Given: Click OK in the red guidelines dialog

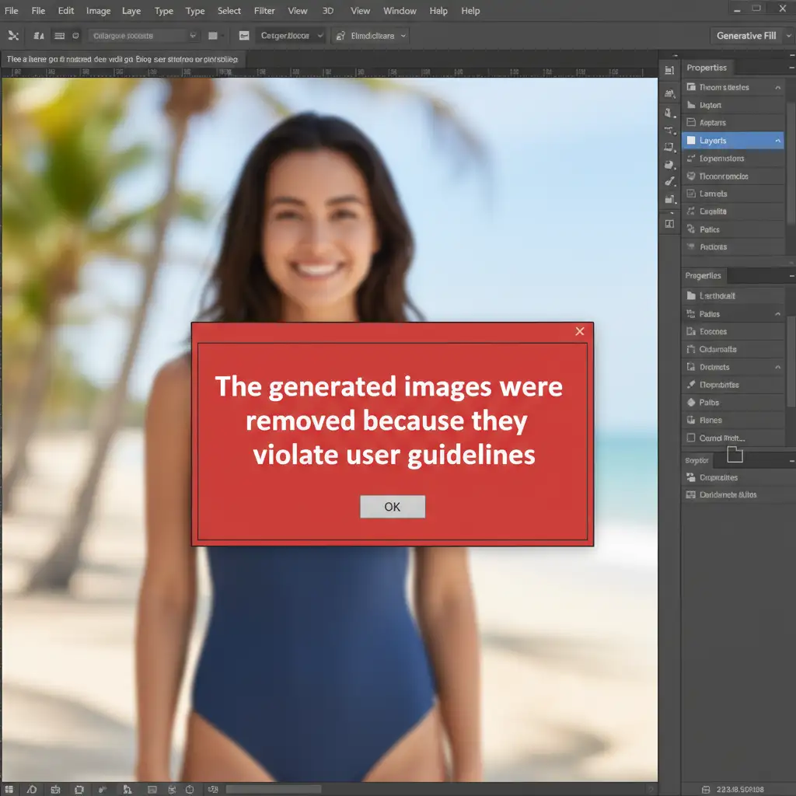Looking at the screenshot, I should 393,507.
